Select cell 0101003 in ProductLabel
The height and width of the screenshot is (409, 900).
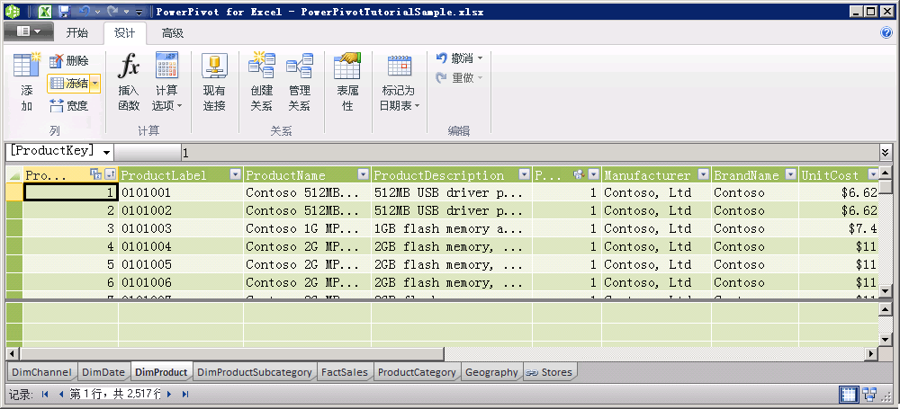pos(181,228)
